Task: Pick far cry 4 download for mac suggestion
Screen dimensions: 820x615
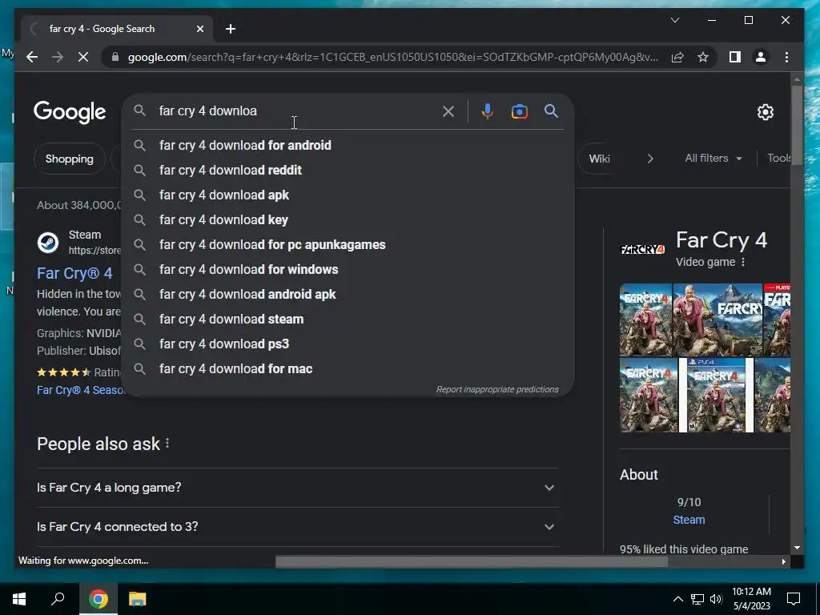Action: click(x=348, y=368)
